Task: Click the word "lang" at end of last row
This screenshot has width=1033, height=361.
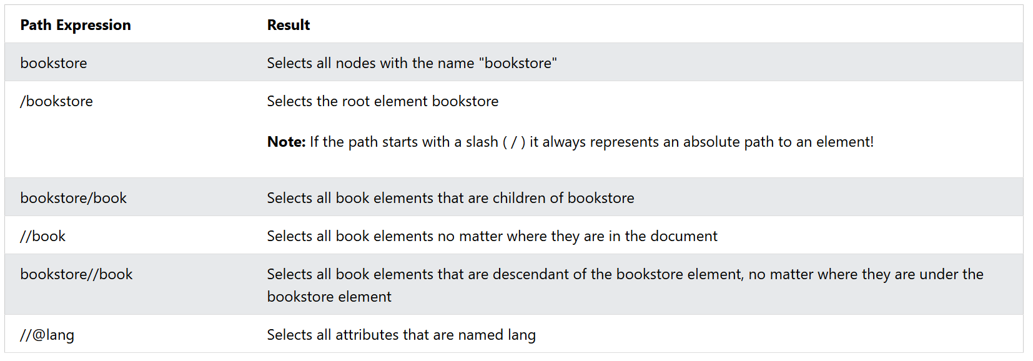Action: click(521, 335)
